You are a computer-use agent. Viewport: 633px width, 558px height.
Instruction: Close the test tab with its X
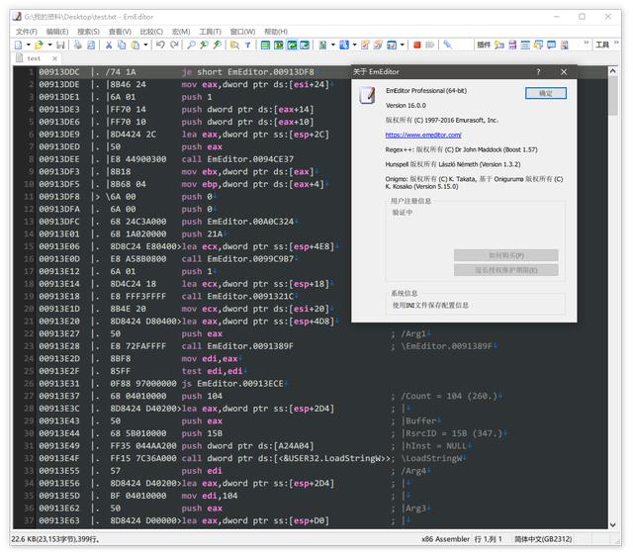pyautogui.click(x=54, y=58)
